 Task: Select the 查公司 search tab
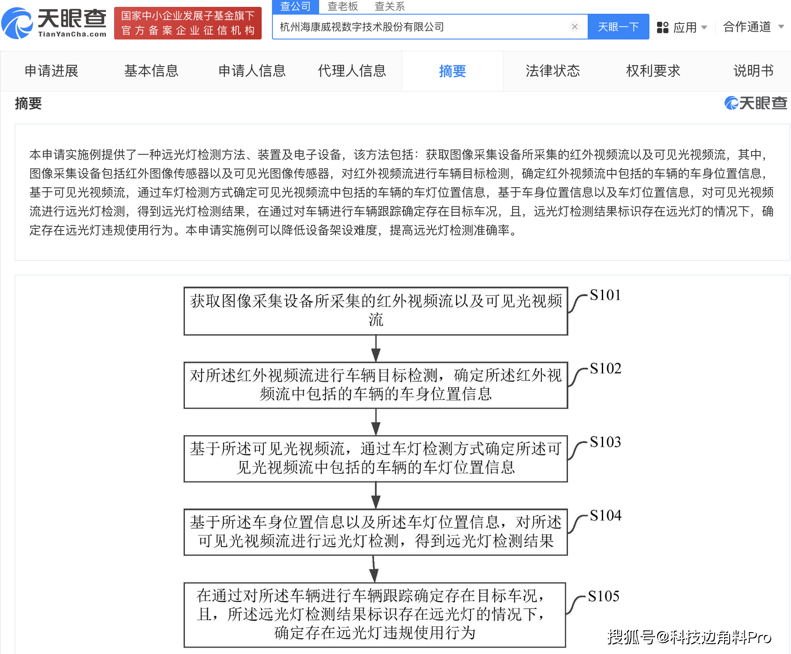pyautogui.click(x=295, y=6)
